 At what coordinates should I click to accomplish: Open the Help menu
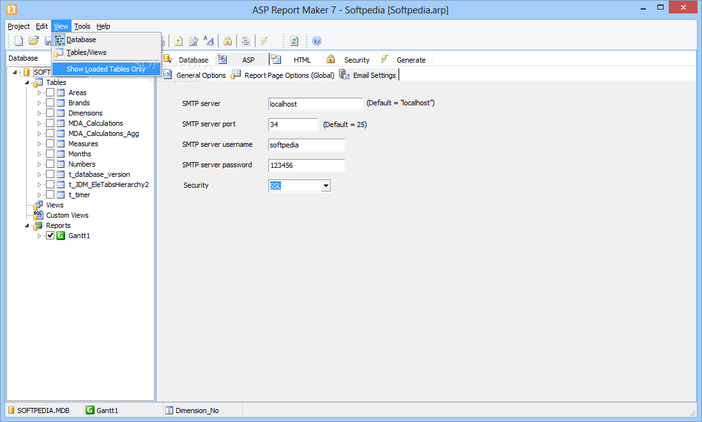click(x=103, y=26)
